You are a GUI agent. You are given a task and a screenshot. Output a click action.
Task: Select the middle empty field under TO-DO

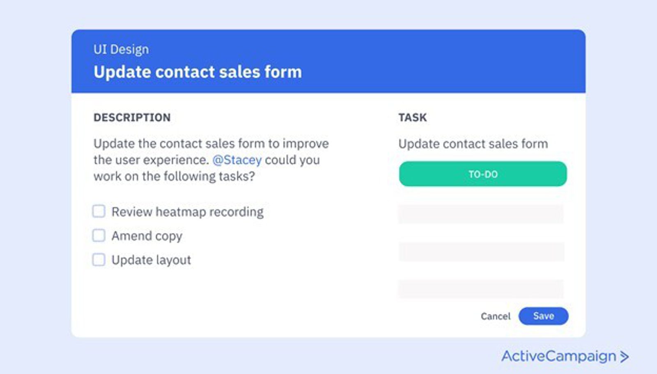point(481,252)
